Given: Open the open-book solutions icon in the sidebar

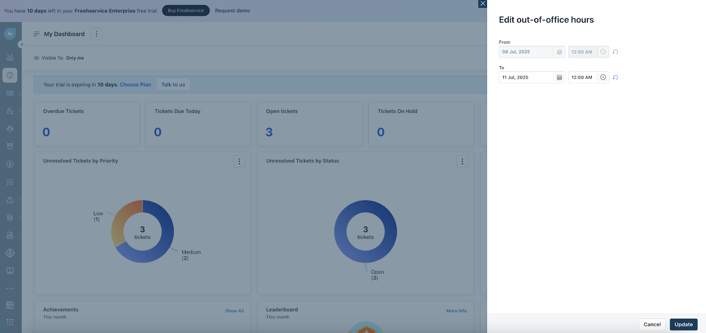Looking at the screenshot, I should pos(10,271).
